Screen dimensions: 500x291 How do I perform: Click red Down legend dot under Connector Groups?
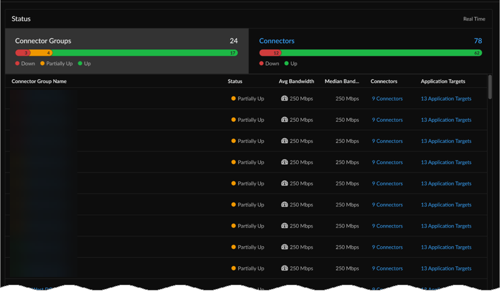tap(18, 63)
